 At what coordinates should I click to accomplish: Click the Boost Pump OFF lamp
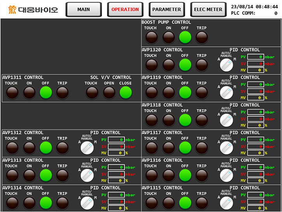click(185, 37)
